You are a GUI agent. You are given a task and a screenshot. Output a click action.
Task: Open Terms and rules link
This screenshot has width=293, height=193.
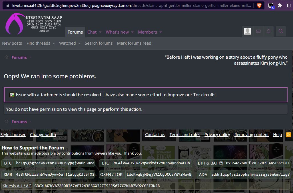coord(185,135)
